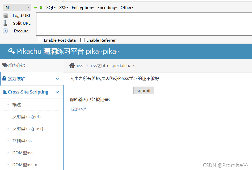Screen dimensions: 252x170
Task: Click the home icon in breadcrumb
Action: click(72, 65)
